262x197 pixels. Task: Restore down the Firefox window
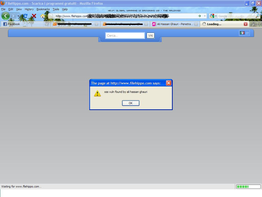(253, 3)
